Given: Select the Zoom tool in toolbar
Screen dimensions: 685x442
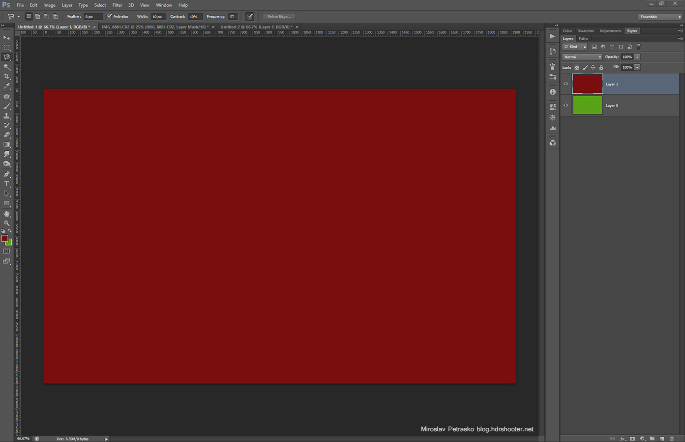Looking at the screenshot, I should 6,223.
